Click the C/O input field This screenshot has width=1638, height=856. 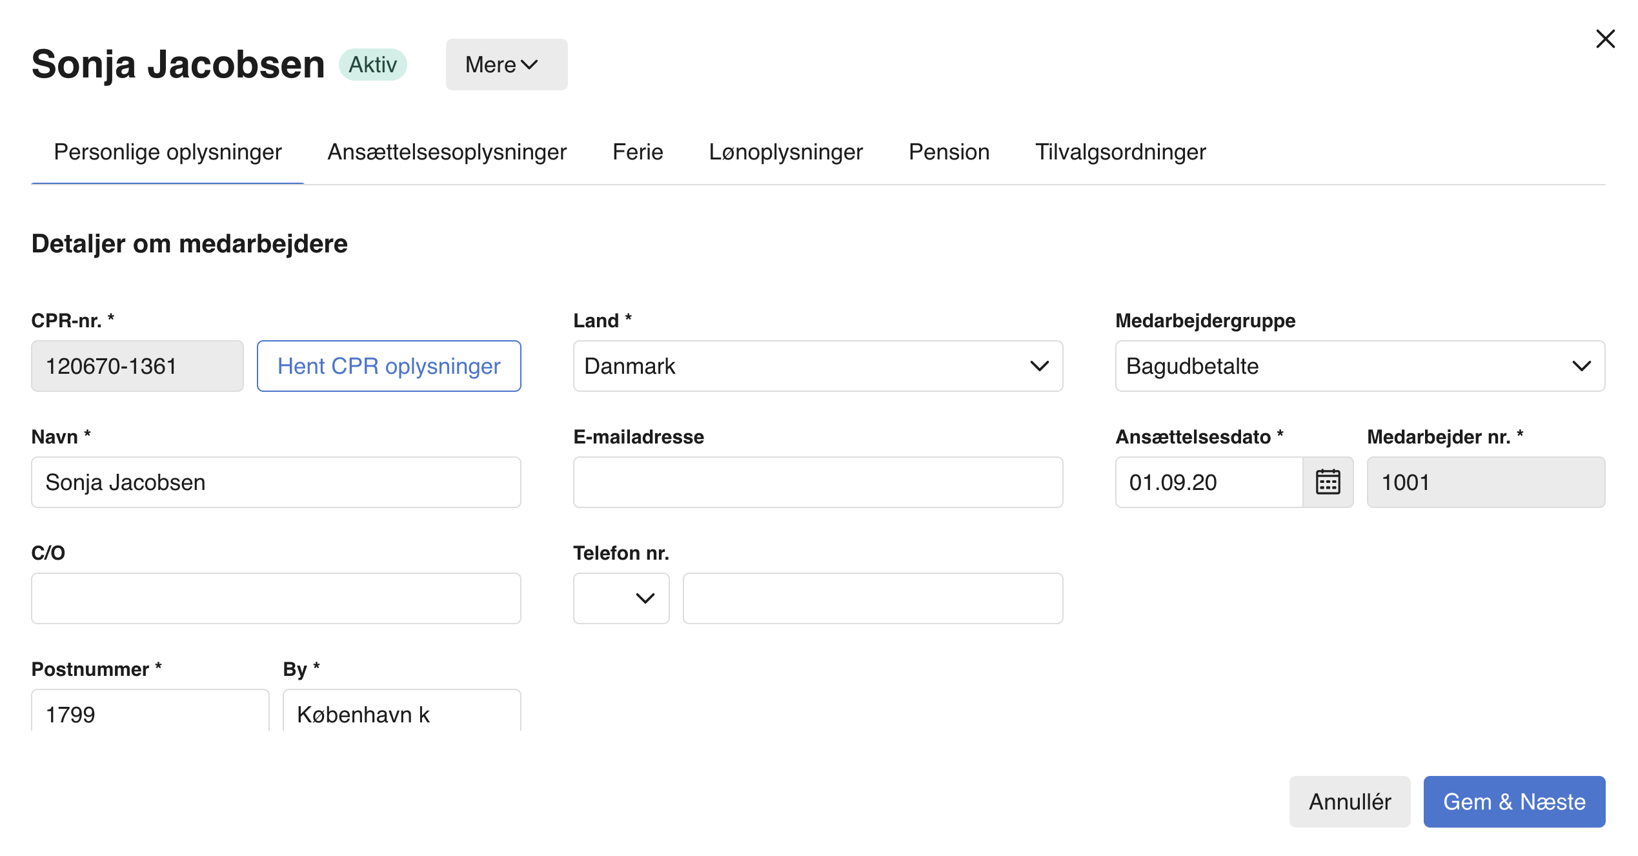coord(276,598)
